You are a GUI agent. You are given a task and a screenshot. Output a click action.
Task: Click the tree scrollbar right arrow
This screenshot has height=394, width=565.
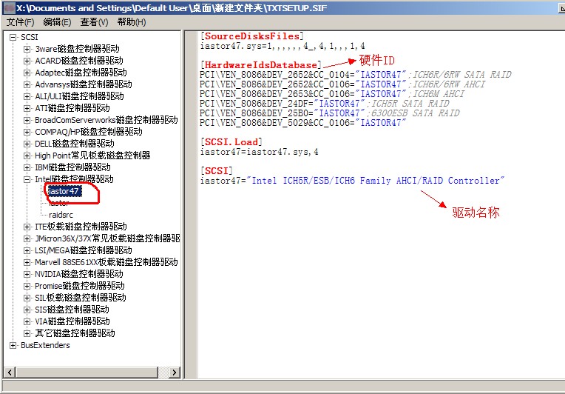coord(175,372)
